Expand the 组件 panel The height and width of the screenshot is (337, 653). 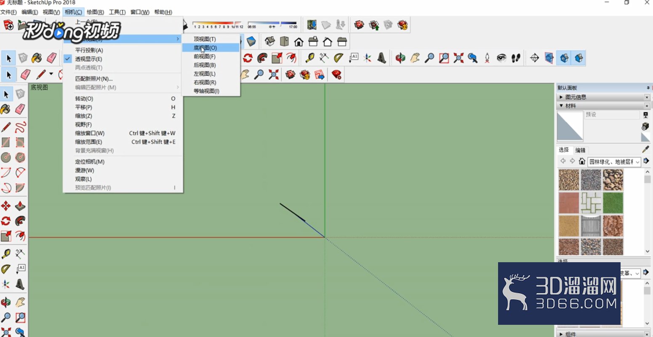[560, 334]
